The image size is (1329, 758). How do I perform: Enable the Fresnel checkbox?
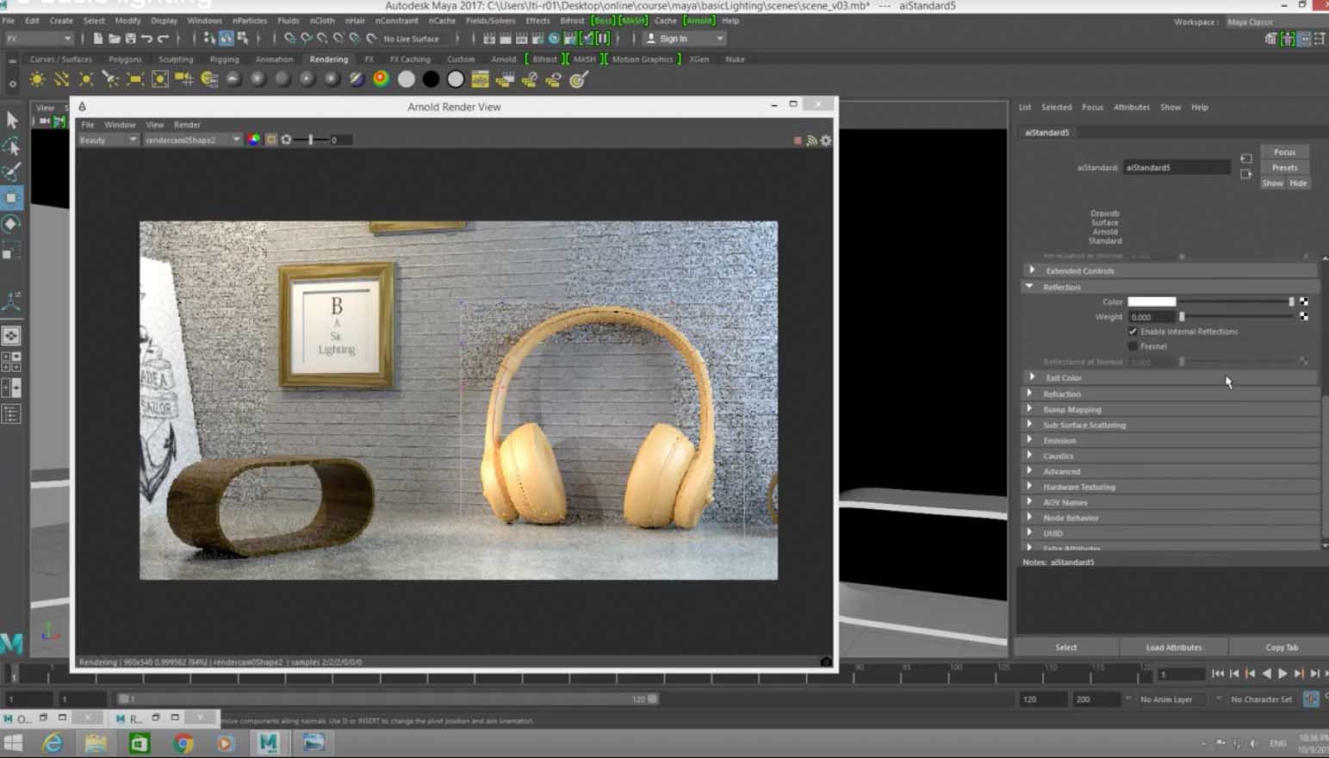tap(1133, 346)
